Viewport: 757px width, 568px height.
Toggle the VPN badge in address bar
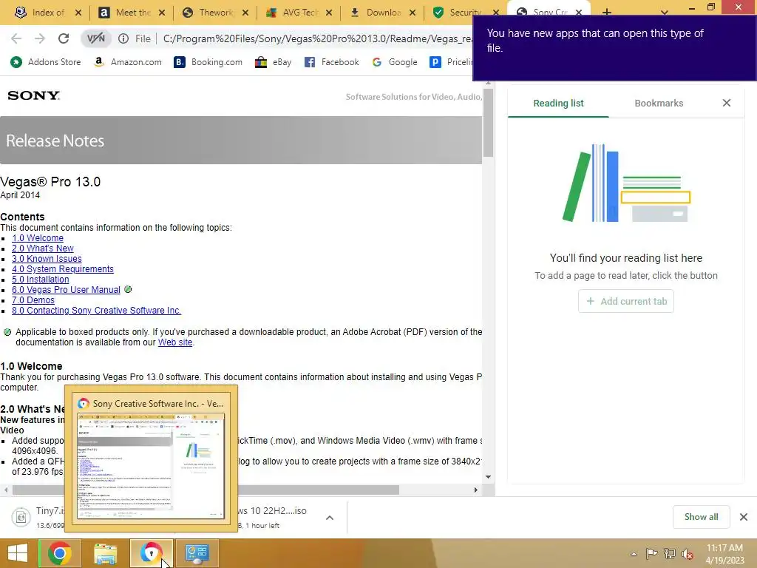tap(95, 38)
